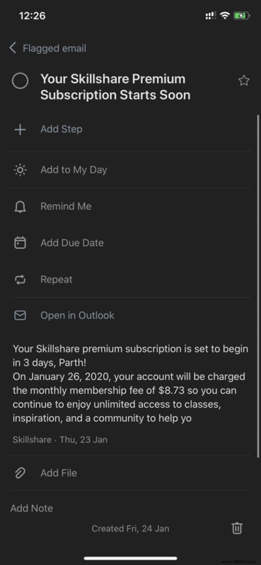This screenshot has height=565, width=261.
Task: Click the calendar due date icon
Action: pos(20,243)
